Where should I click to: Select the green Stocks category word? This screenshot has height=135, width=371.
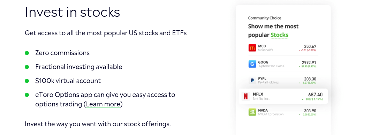pyautogui.click(x=279, y=35)
